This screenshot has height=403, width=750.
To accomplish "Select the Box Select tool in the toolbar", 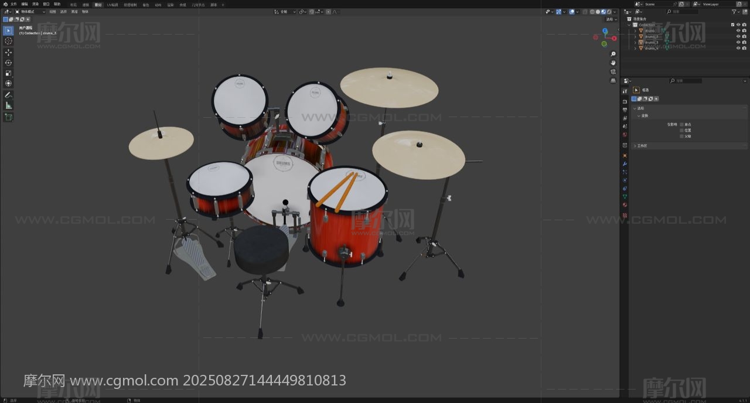I will point(8,30).
